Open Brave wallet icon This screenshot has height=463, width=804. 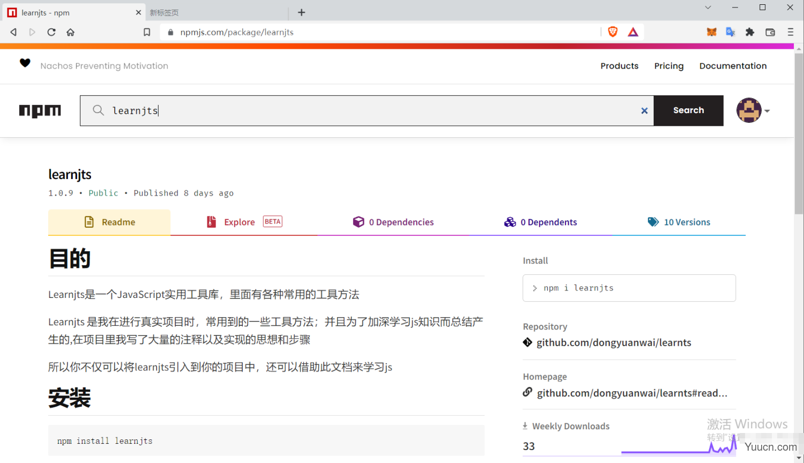click(770, 32)
